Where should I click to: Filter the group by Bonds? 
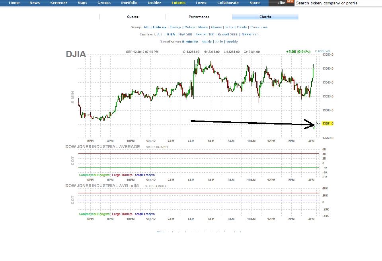coord(242,27)
